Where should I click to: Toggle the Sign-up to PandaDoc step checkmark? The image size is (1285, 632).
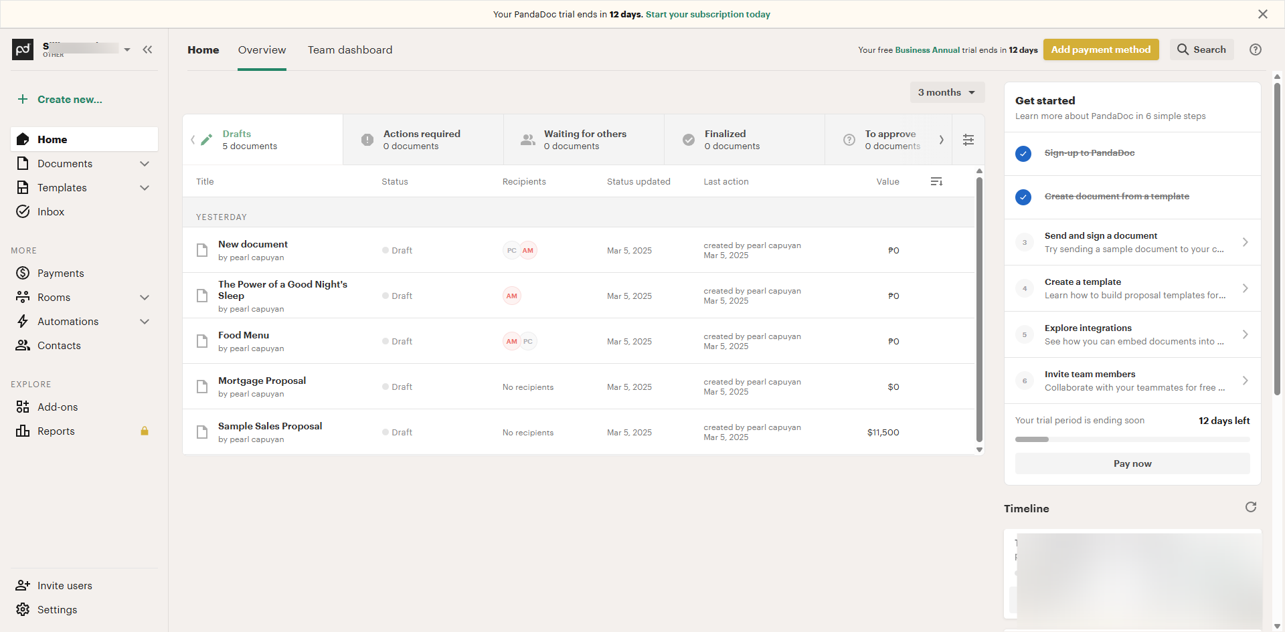click(x=1023, y=154)
